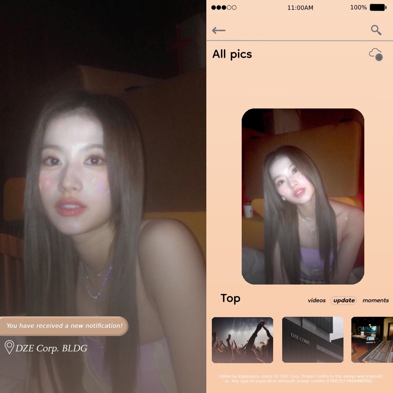
Task: Switch to the videos tab
Action: tap(316, 300)
